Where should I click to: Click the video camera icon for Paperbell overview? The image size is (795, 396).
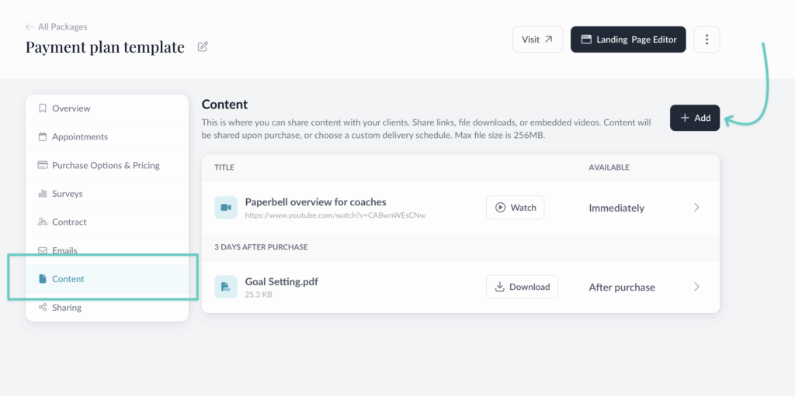coord(225,208)
